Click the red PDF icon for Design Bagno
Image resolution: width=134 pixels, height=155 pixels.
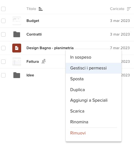(x=17, y=48)
